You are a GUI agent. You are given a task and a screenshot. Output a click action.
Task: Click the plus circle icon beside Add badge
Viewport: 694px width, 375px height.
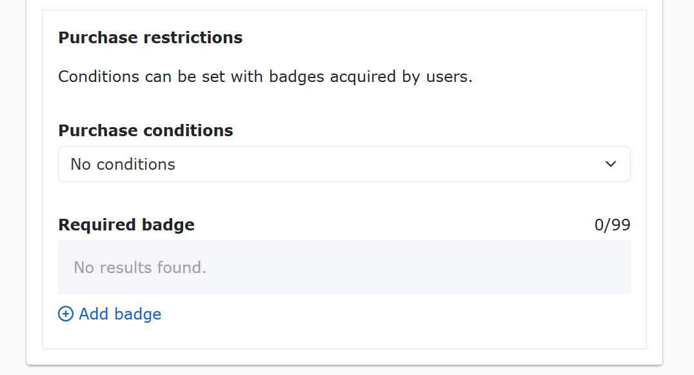click(65, 314)
